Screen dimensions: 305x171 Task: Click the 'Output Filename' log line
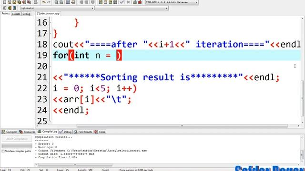(91, 151)
